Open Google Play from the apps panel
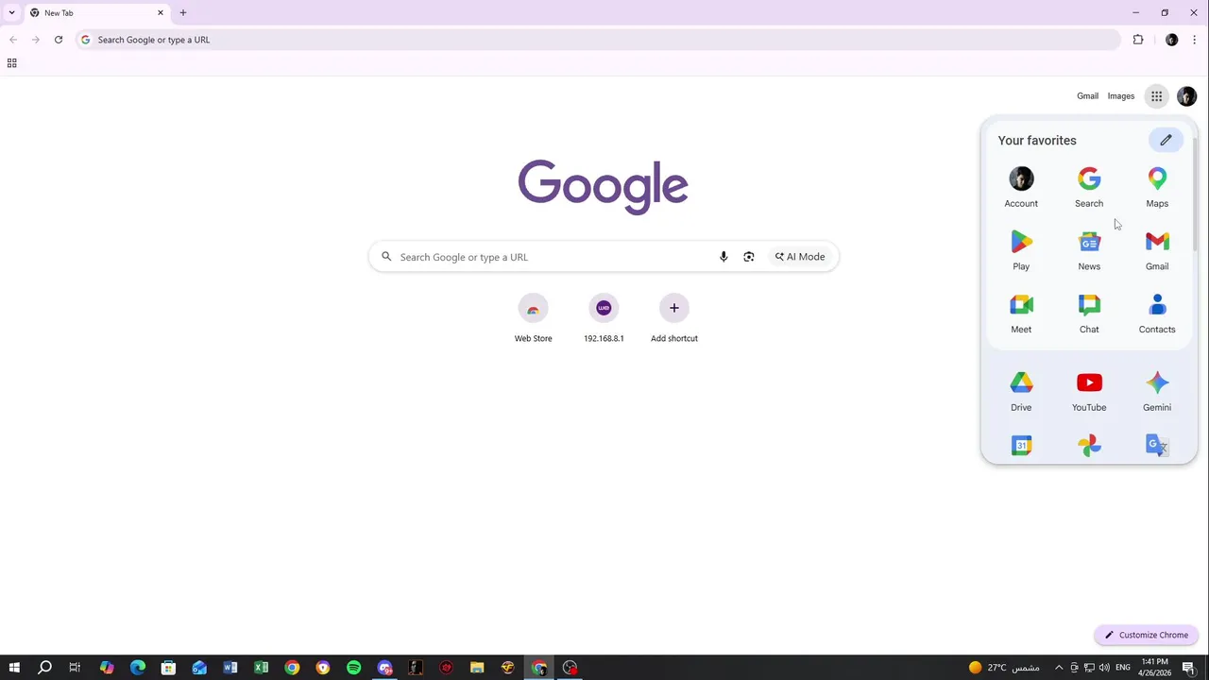1209x680 pixels. (x=1021, y=250)
